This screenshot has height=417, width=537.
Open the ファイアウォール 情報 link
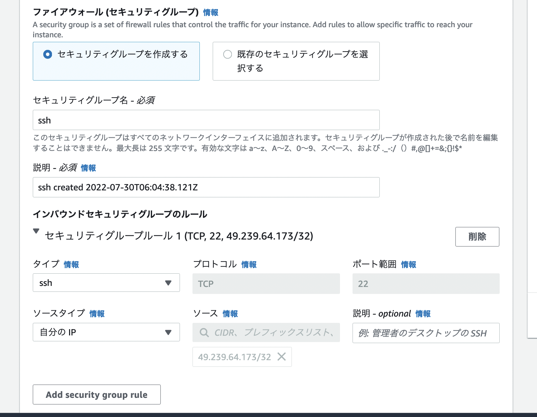[211, 12]
